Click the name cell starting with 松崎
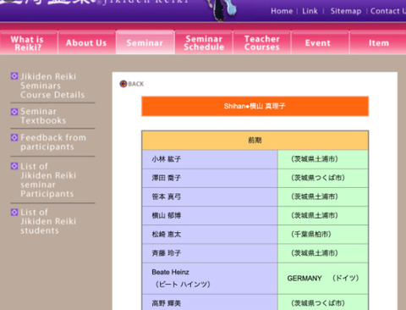The width and height of the screenshot is (406, 310). [210, 235]
